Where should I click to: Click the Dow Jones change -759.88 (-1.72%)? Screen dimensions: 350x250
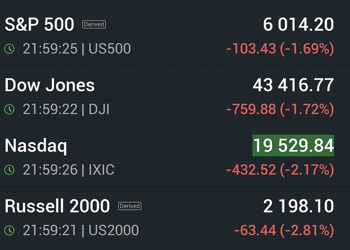(x=280, y=109)
